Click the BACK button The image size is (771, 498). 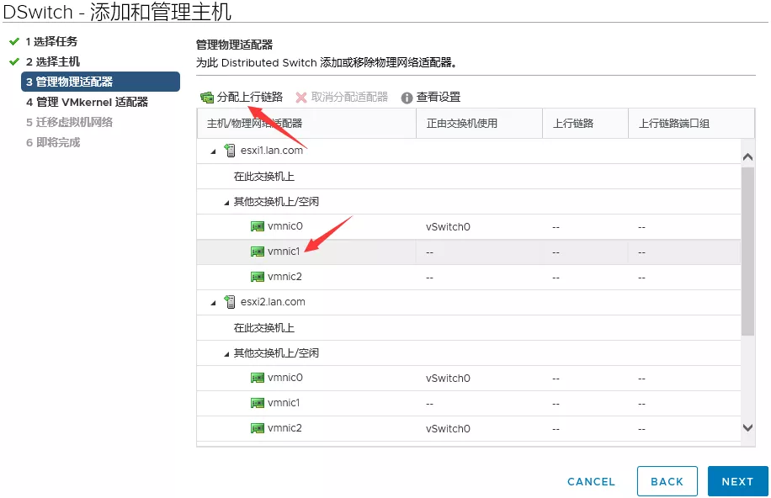pos(667,481)
